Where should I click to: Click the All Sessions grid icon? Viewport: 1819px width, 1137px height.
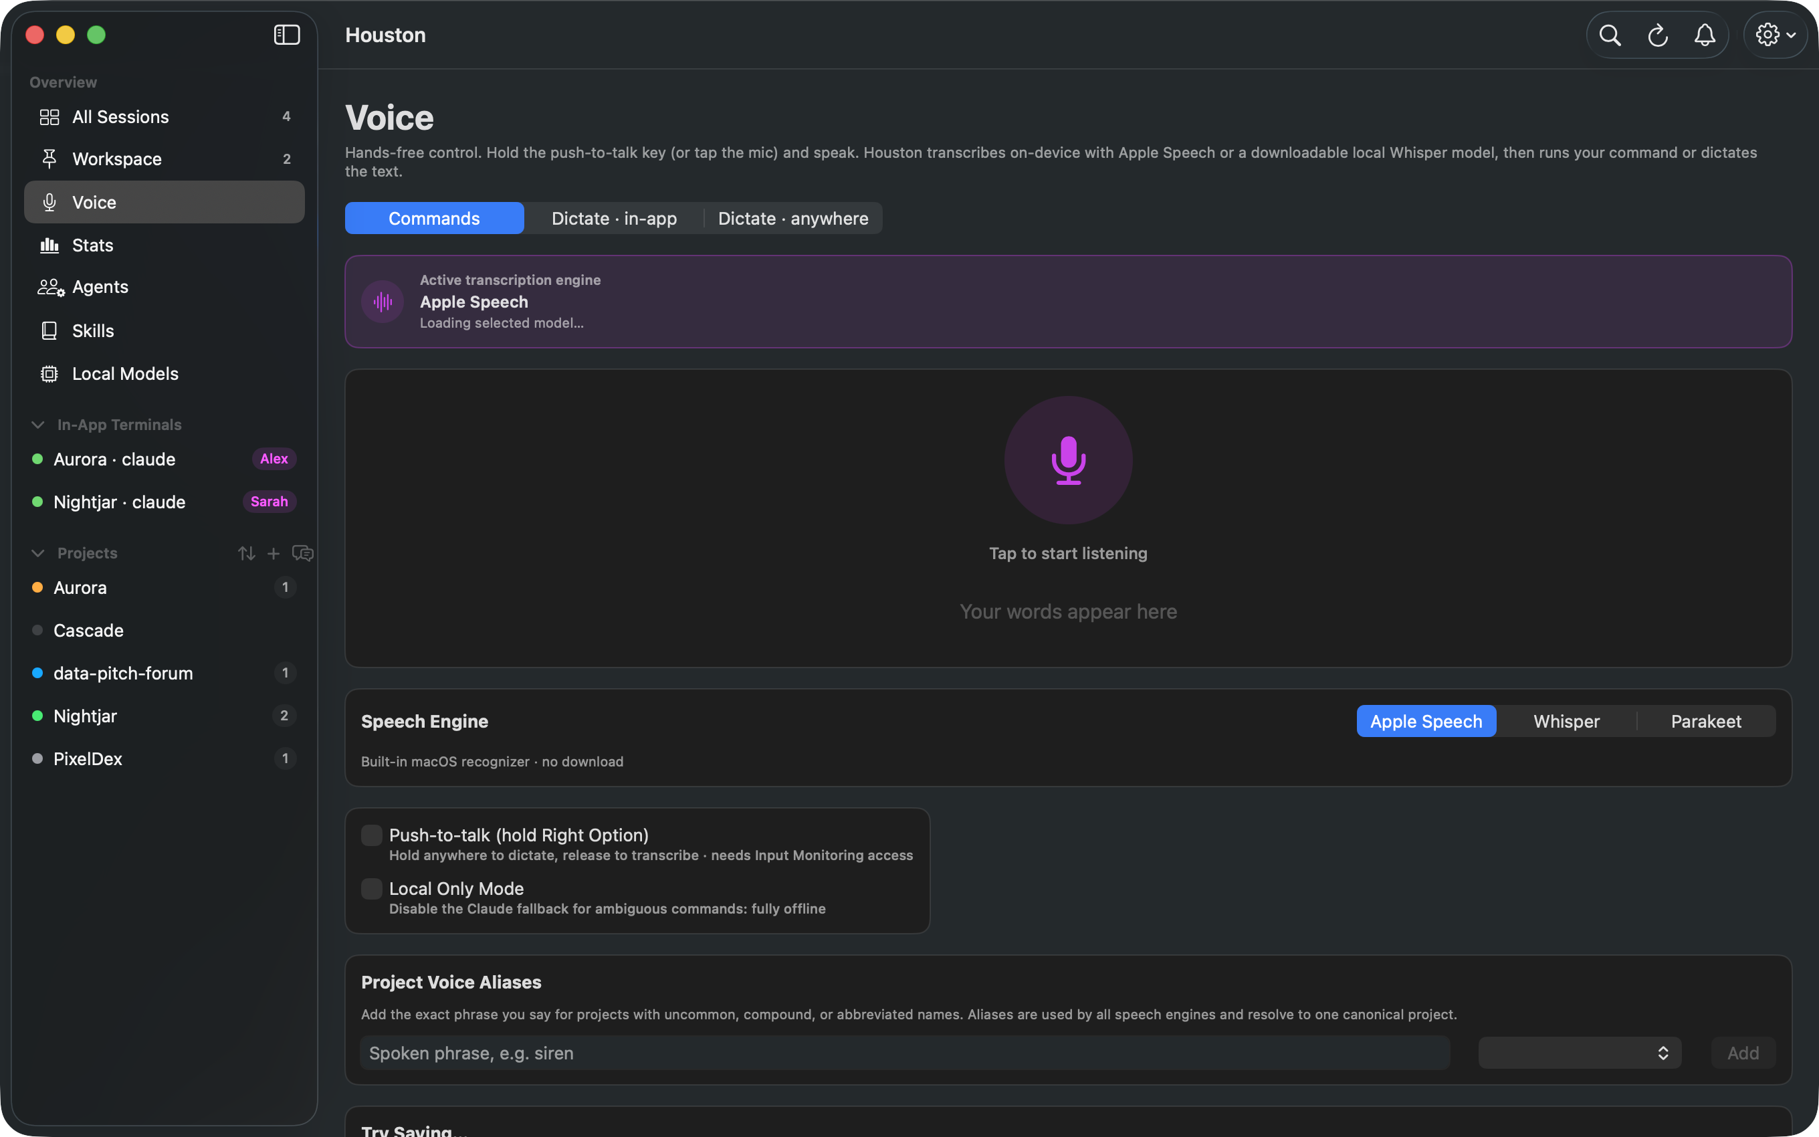[49, 116]
